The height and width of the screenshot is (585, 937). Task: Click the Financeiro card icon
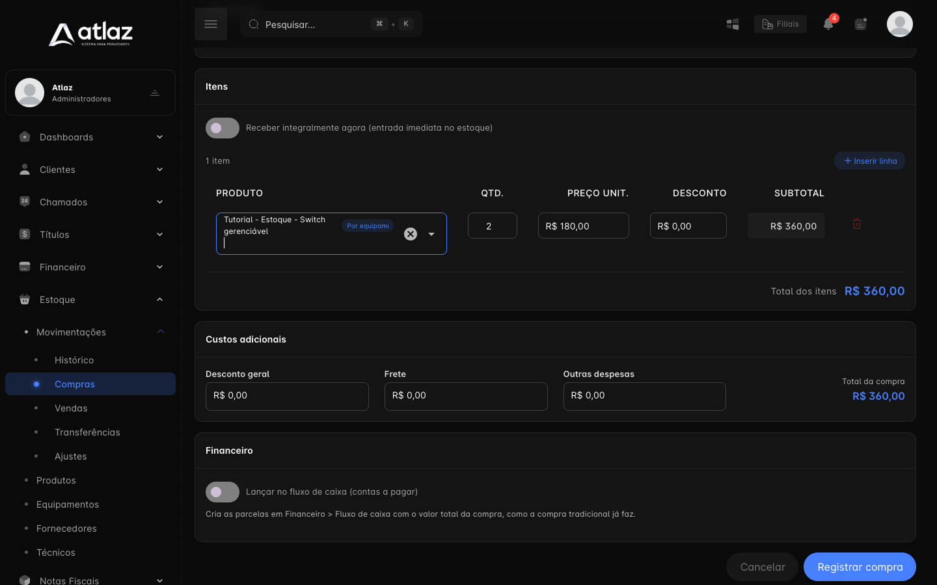click(x=25, y=266)
